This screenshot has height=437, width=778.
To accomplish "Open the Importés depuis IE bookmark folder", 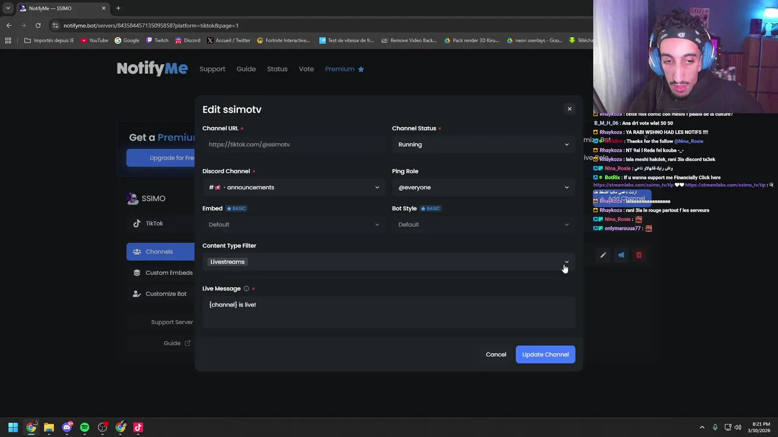I will [49, 41].
